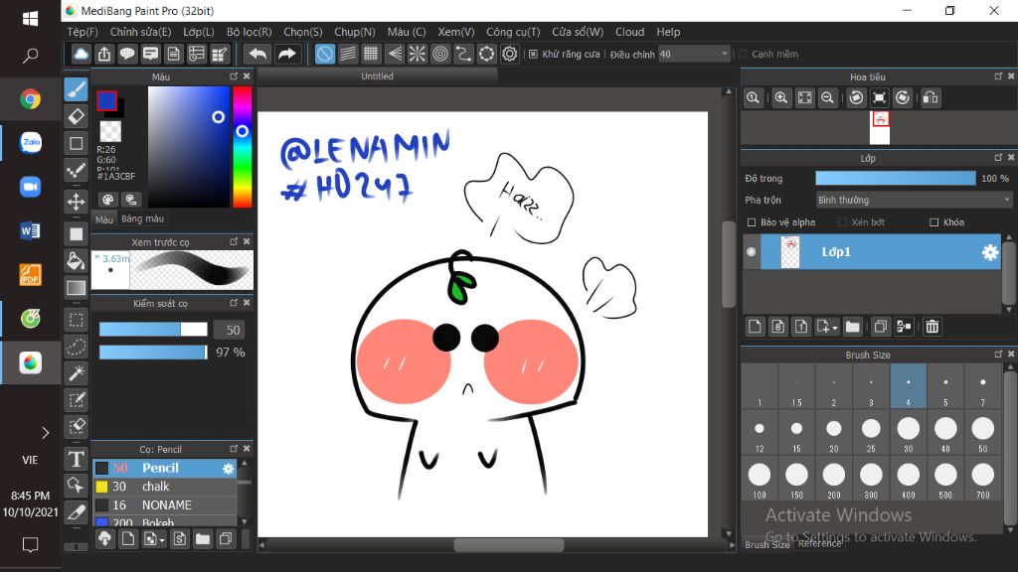Select the Eyedropper tool
Screen dimensions: 1018x572
pyautogui.click(x=76, y=512)
